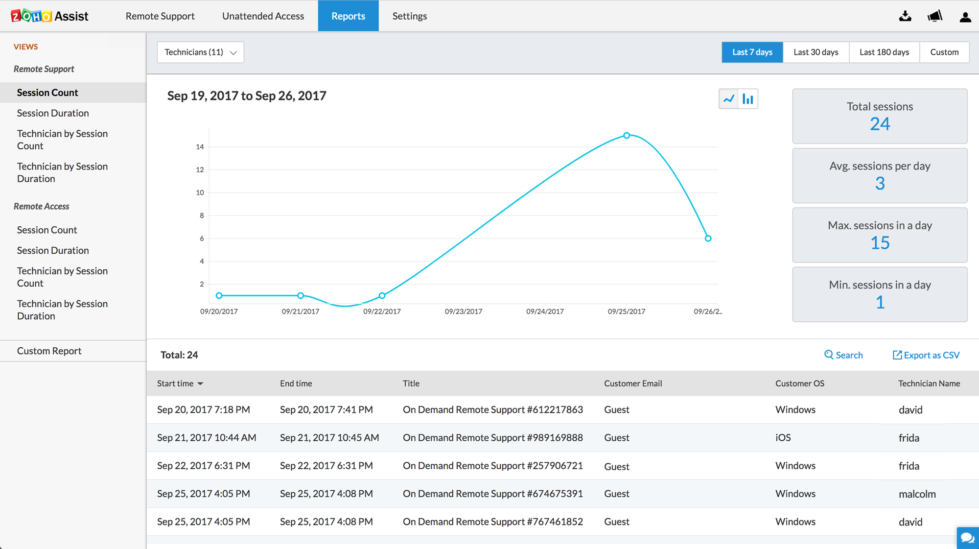Click the Search magnifier icon
The image size is (979, 549).
pyautogui.click(x=829, y=355)
